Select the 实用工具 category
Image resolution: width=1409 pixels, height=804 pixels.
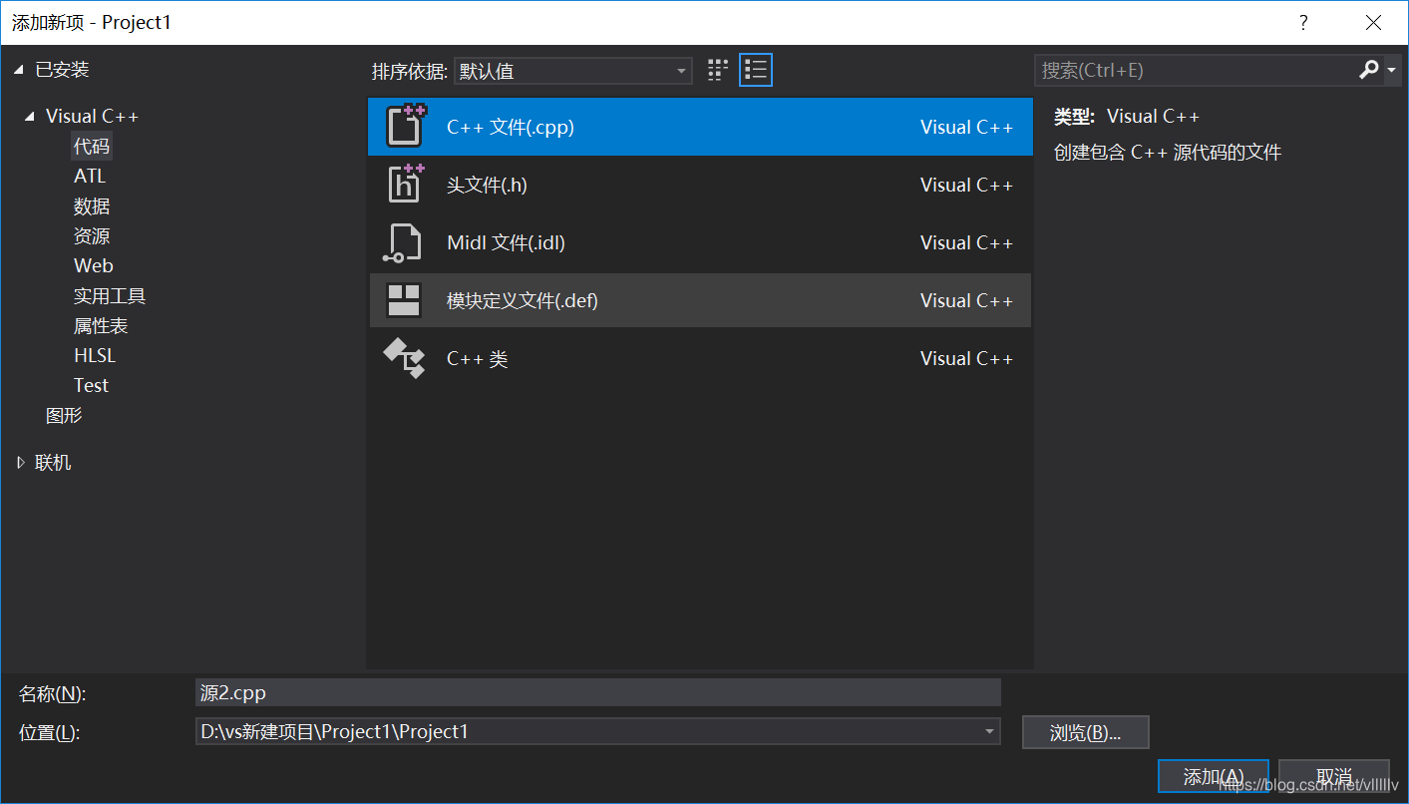click(110, 295)
